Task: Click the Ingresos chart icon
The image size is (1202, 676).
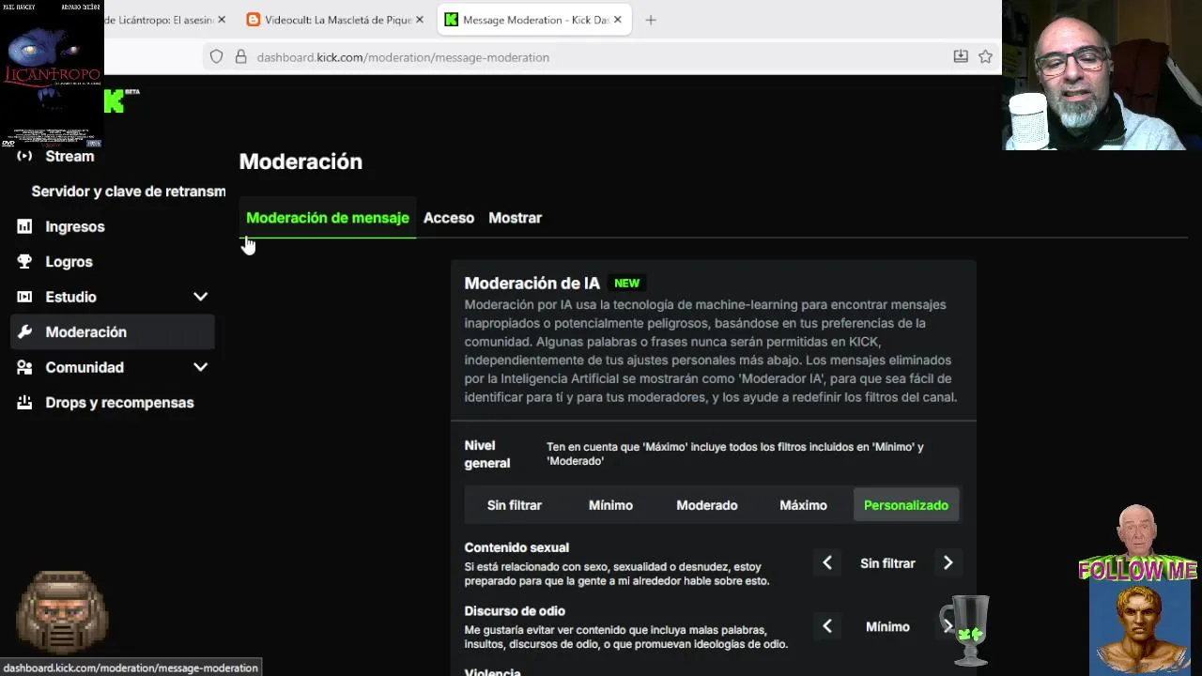Action: tap(24, 226)
